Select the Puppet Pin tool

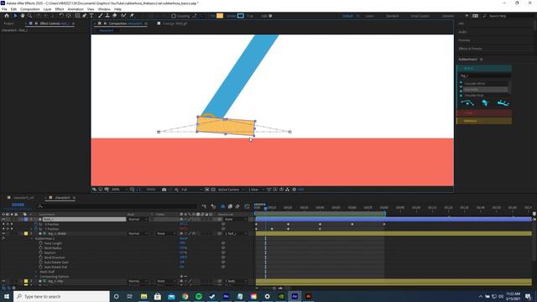tap(132, 16)
